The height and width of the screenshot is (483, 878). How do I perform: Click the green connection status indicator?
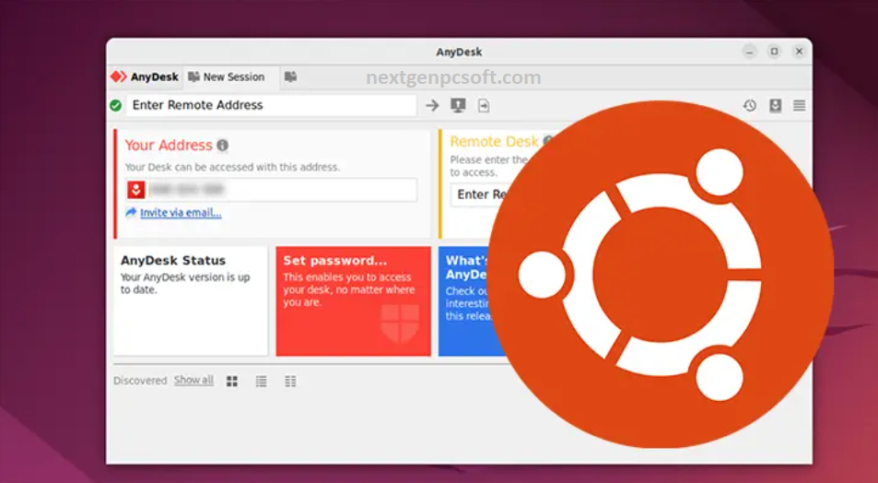click(116, 106)
